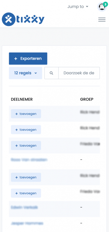109x232 pixels.
Task: Open the hamburger navigation menu
Action: [x=102, y=20]
